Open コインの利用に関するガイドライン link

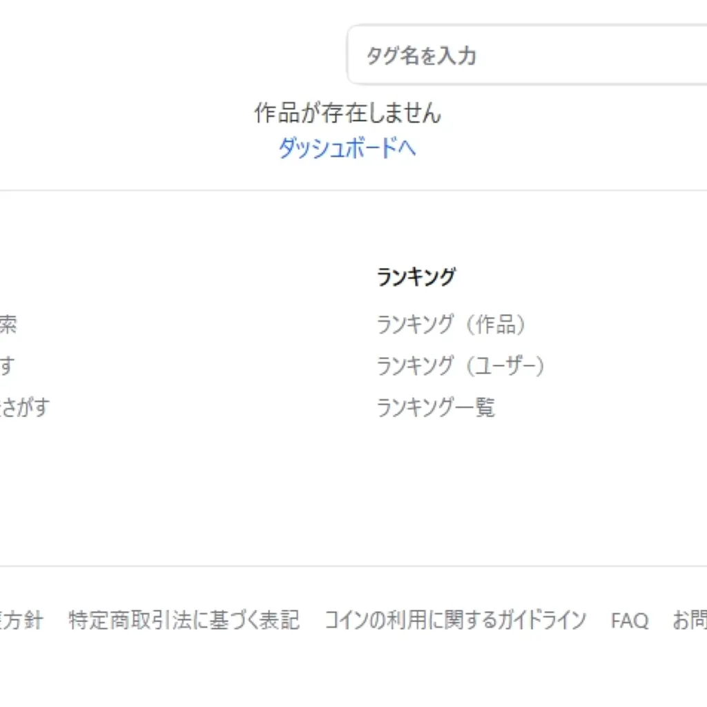(455, 620)
